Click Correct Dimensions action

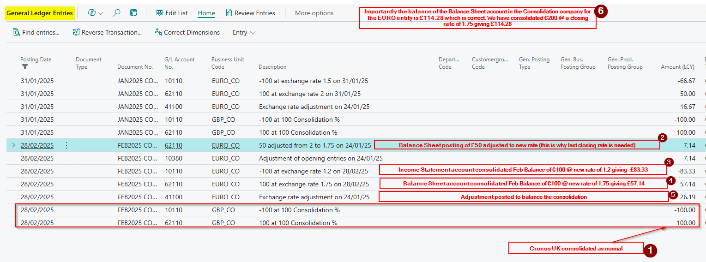pyautogui.click(x=187, y=32)
